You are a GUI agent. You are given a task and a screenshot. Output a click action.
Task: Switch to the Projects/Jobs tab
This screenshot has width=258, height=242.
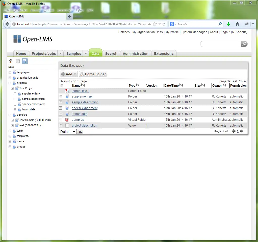coord(44,54)
